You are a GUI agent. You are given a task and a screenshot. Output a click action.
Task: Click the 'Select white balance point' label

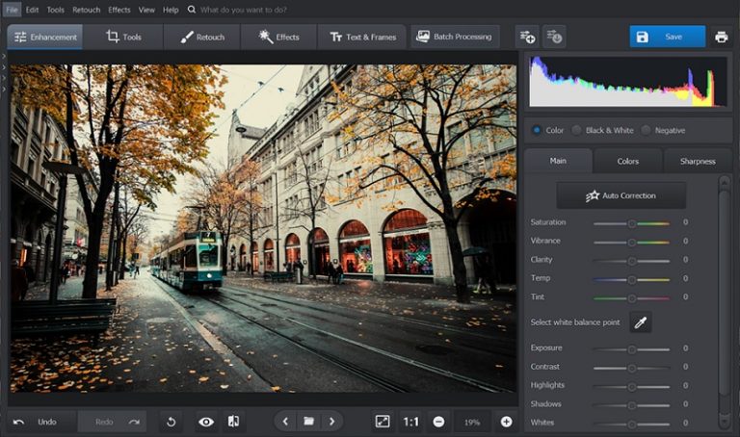575,322
